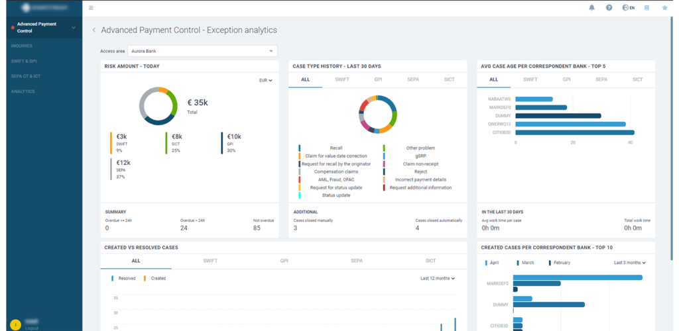Open the Last 12 months period dropdown
This screenshot has width=679, height=331.
point(438,279)
